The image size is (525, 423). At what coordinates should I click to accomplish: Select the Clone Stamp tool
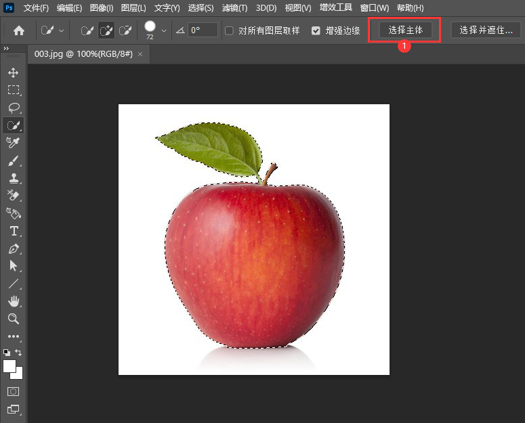[x=14, y=178]
